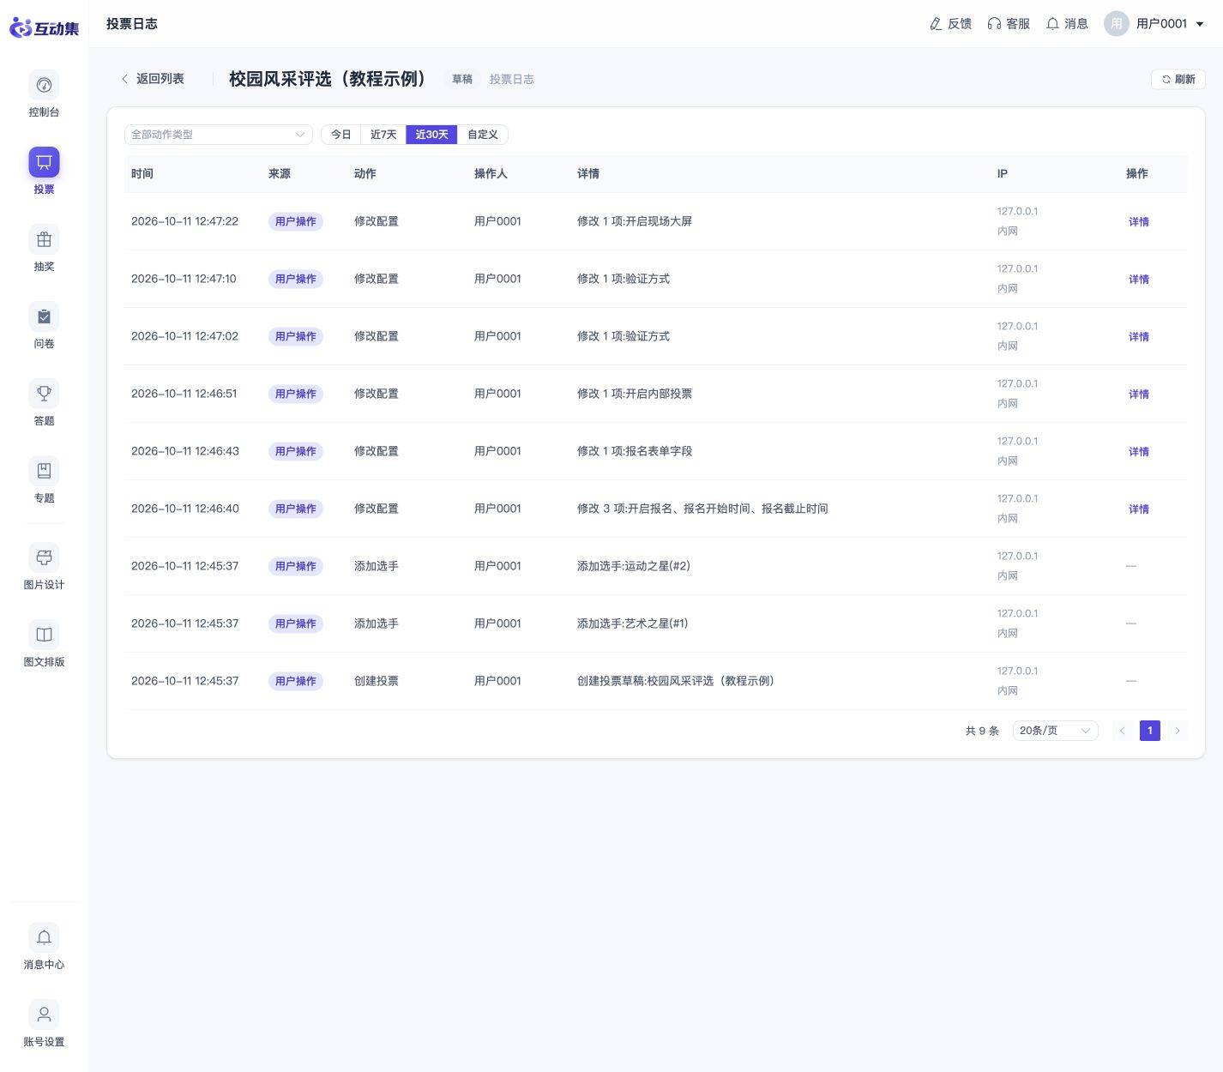Click the back arrow beside 返回列表
This screenshot has width=1223, height=1072.
[x=124, y=79]
